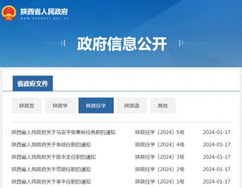Click the 陕西省人民政府 site title

coord(44,11)
